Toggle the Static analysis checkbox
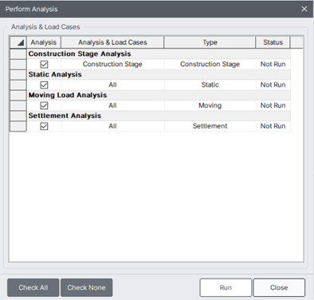Viewport: 314px width, 300px height. 44,85
